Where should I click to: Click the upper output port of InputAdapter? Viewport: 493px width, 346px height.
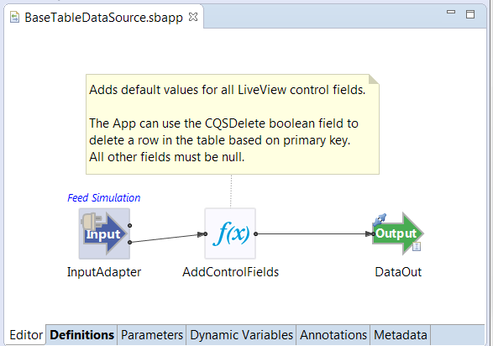[x=130, y=225]
